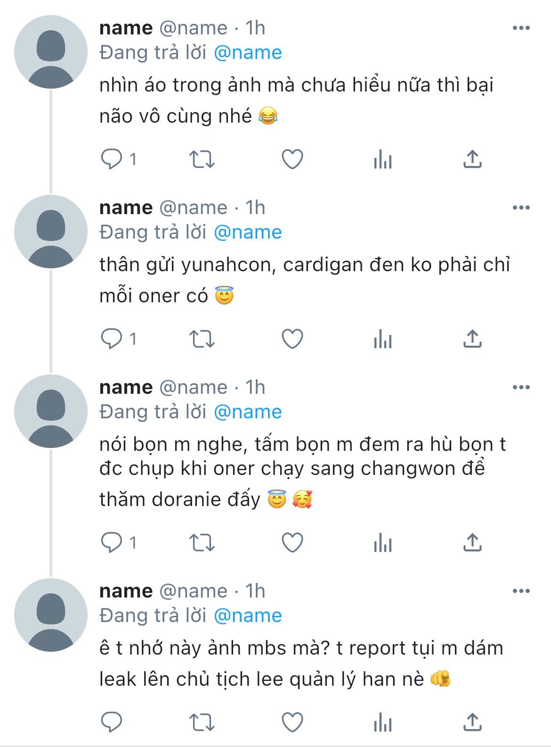The width and height of the screenshot is (551, 747).
Task: Reply to the tweet about "bại não"
Action: pyautogui.click(x=112, y=159)
